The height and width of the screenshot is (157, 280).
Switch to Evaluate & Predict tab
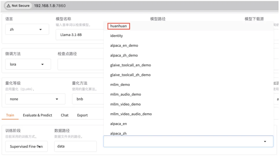[37, 115]
